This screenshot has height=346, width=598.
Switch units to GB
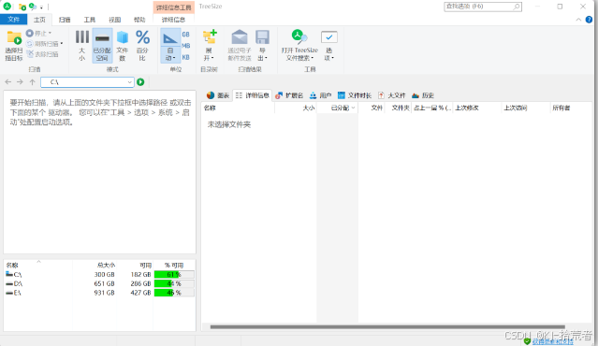pos(185,34)
